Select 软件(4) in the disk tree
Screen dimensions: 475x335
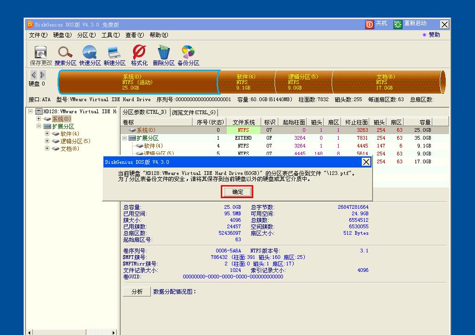pyautogui.click(x=70, y=134)
